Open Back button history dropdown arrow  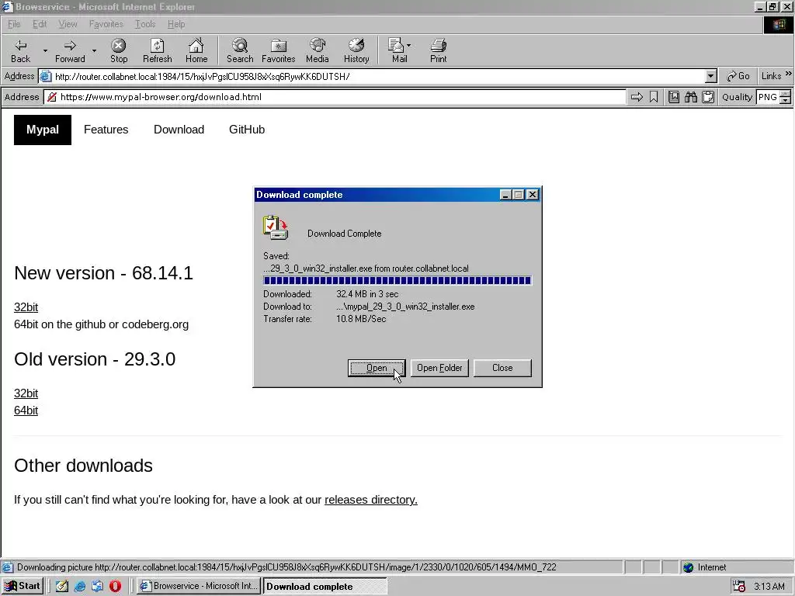click(44, 50)
